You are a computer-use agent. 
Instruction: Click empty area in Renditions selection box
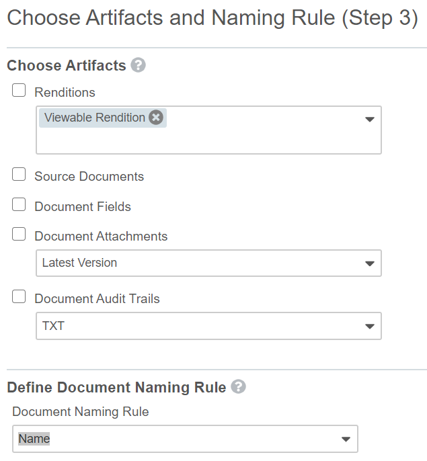coord(202,141)
